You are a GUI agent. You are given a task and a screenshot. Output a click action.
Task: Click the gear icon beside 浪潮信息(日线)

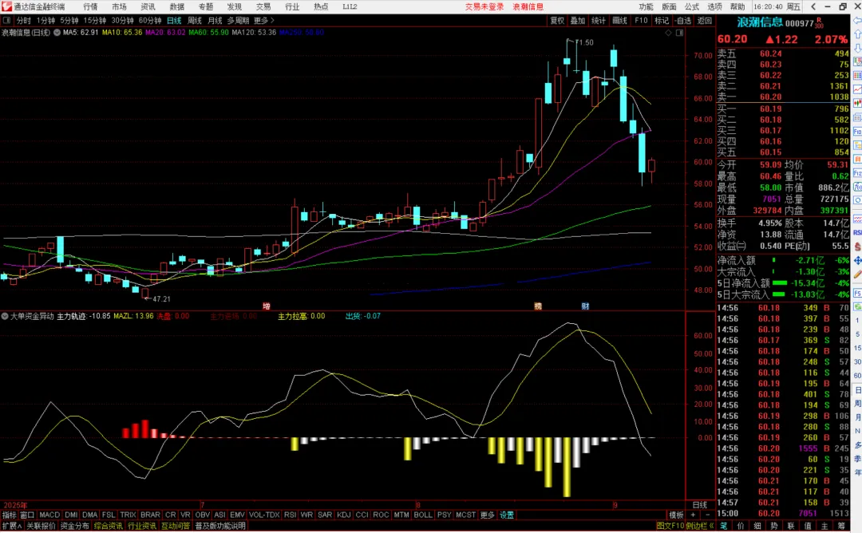click(x=57, y=33)
